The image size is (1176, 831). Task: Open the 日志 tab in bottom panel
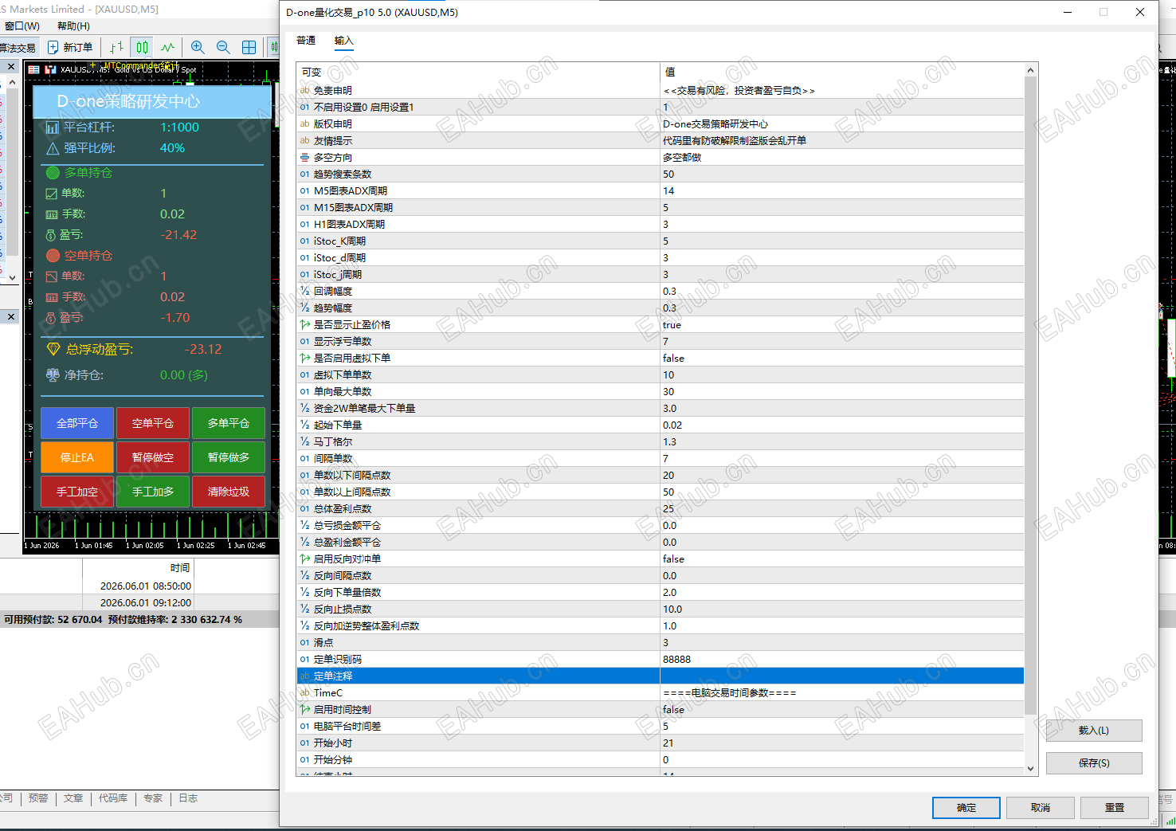click(188, 798)
